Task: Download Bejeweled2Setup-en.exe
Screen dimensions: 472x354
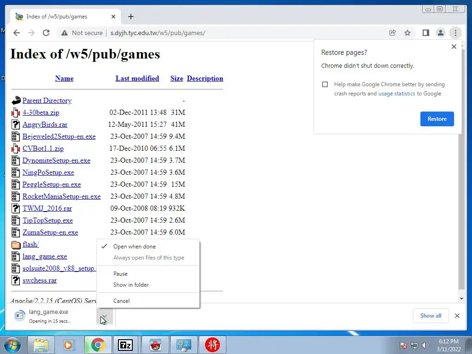Action: pyautogui.click(x=59, y=136)
